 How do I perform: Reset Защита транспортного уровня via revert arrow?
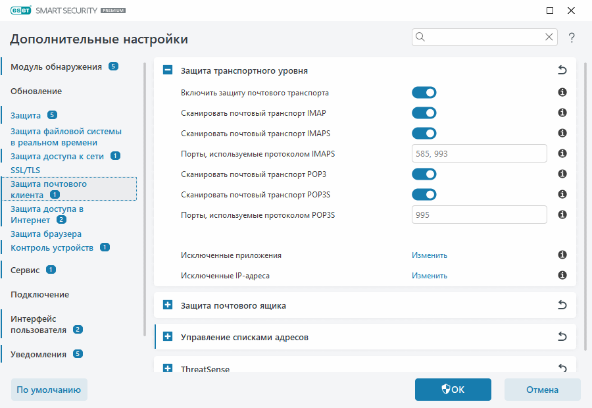click(x=562, y=69)
